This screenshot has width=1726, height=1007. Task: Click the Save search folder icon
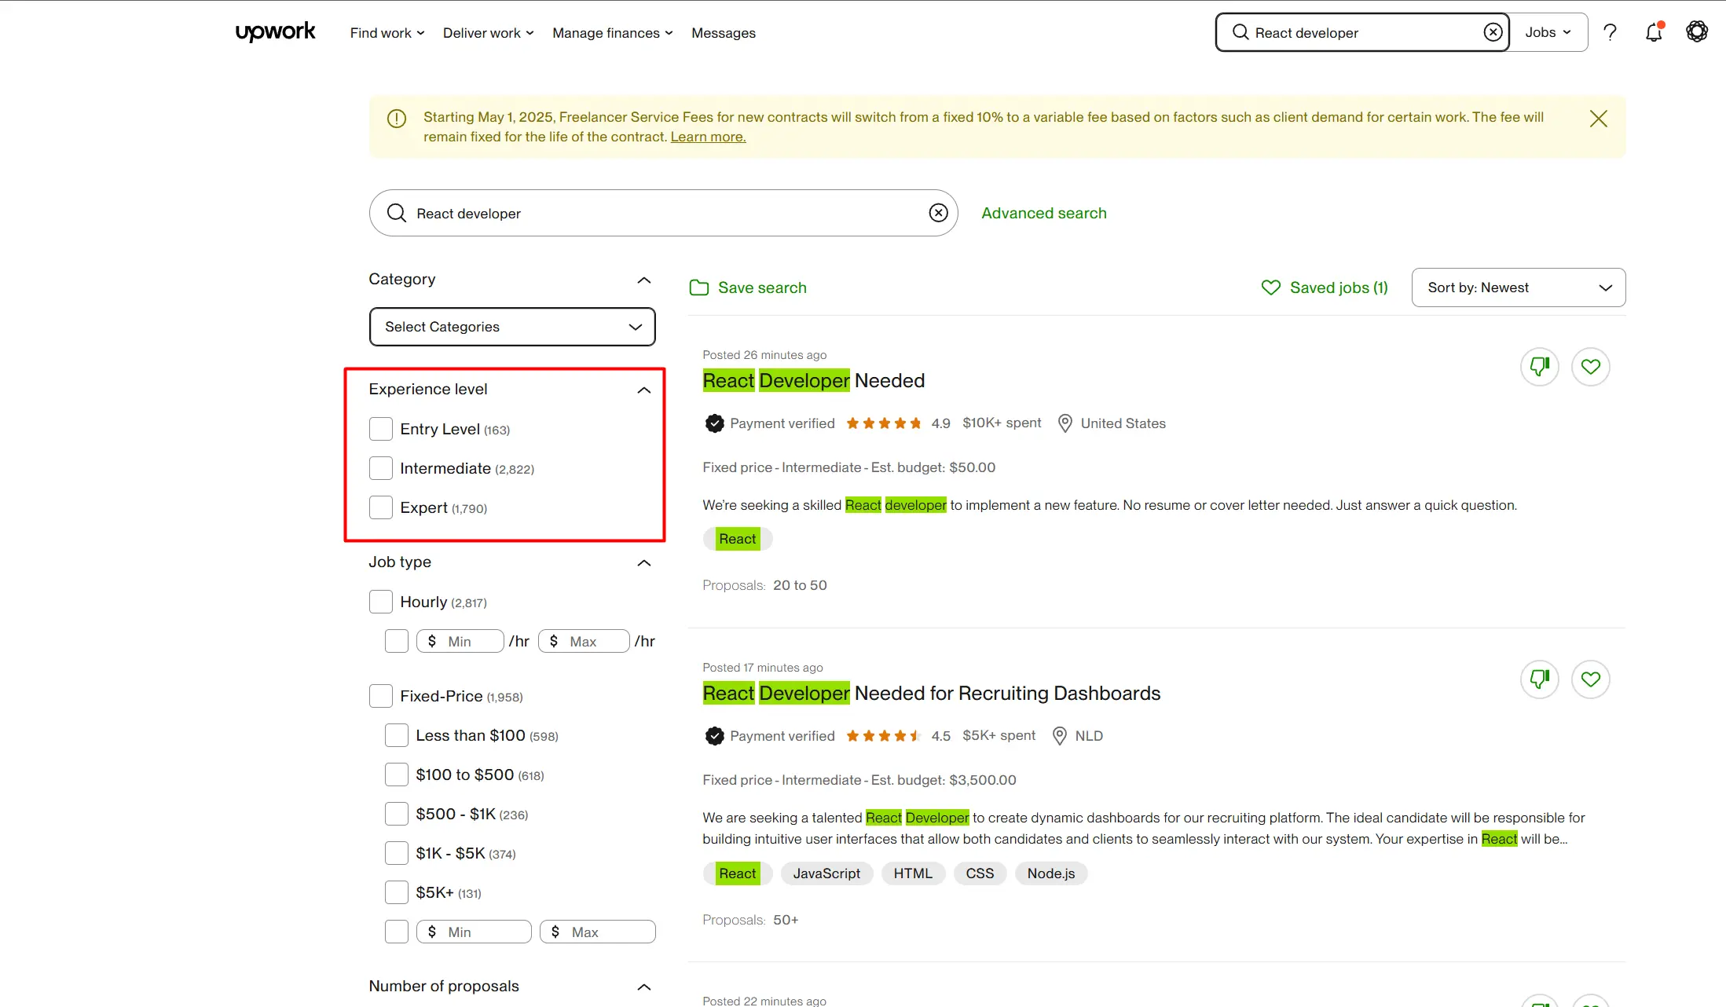pyautogui.click(x=698, y=287)
